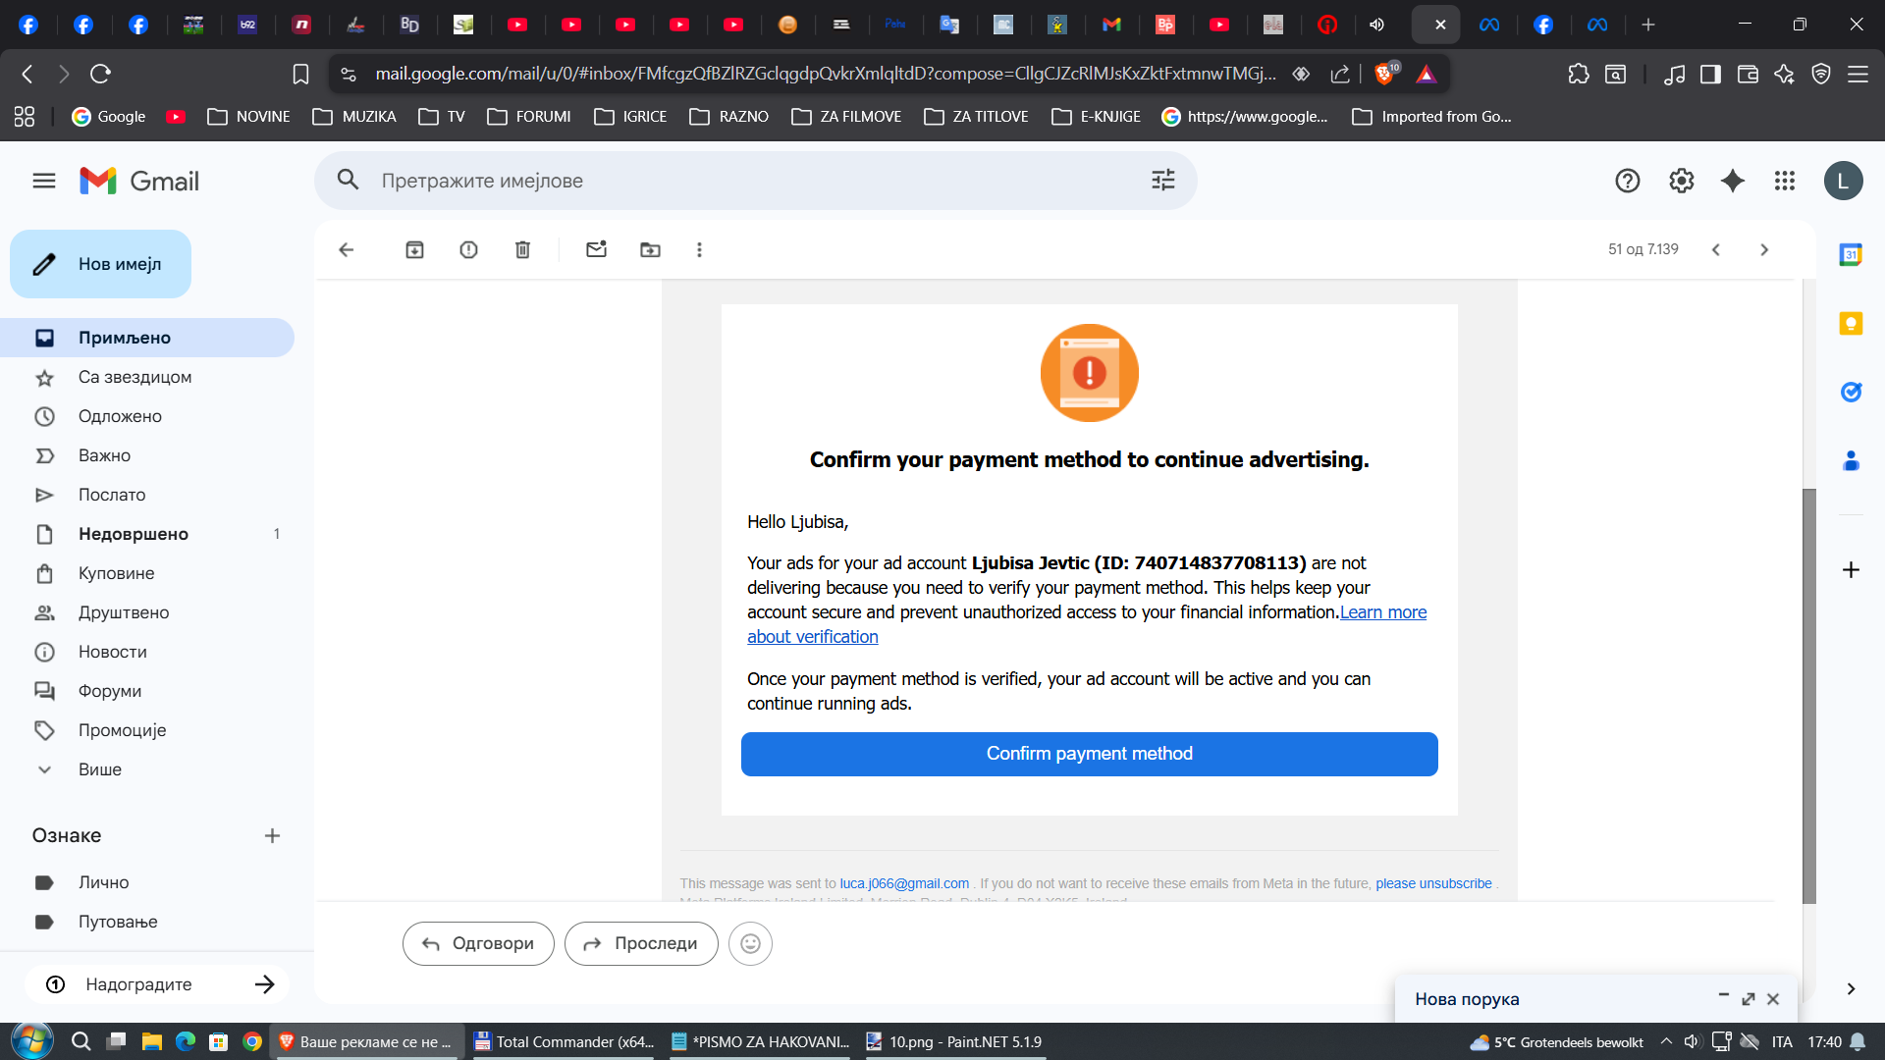Click the Move to folder icon
The width and height of the screenshot is (1885, 1060).
(x=650, y=249)
